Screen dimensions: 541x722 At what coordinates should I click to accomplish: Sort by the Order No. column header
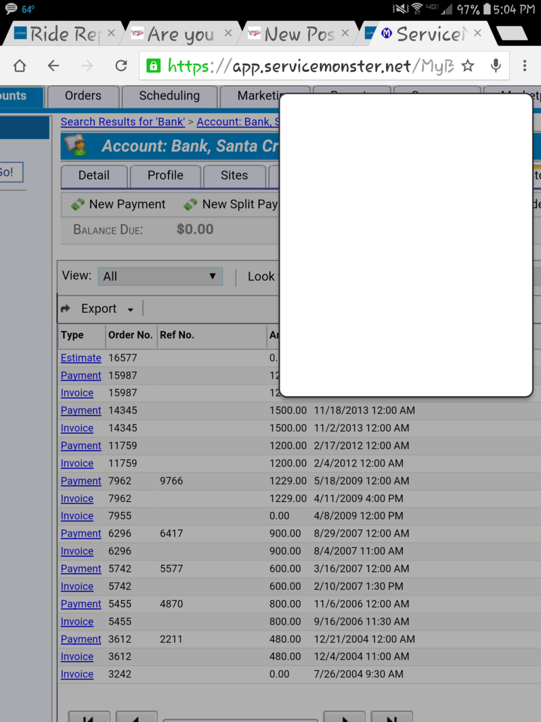point(130,335)
